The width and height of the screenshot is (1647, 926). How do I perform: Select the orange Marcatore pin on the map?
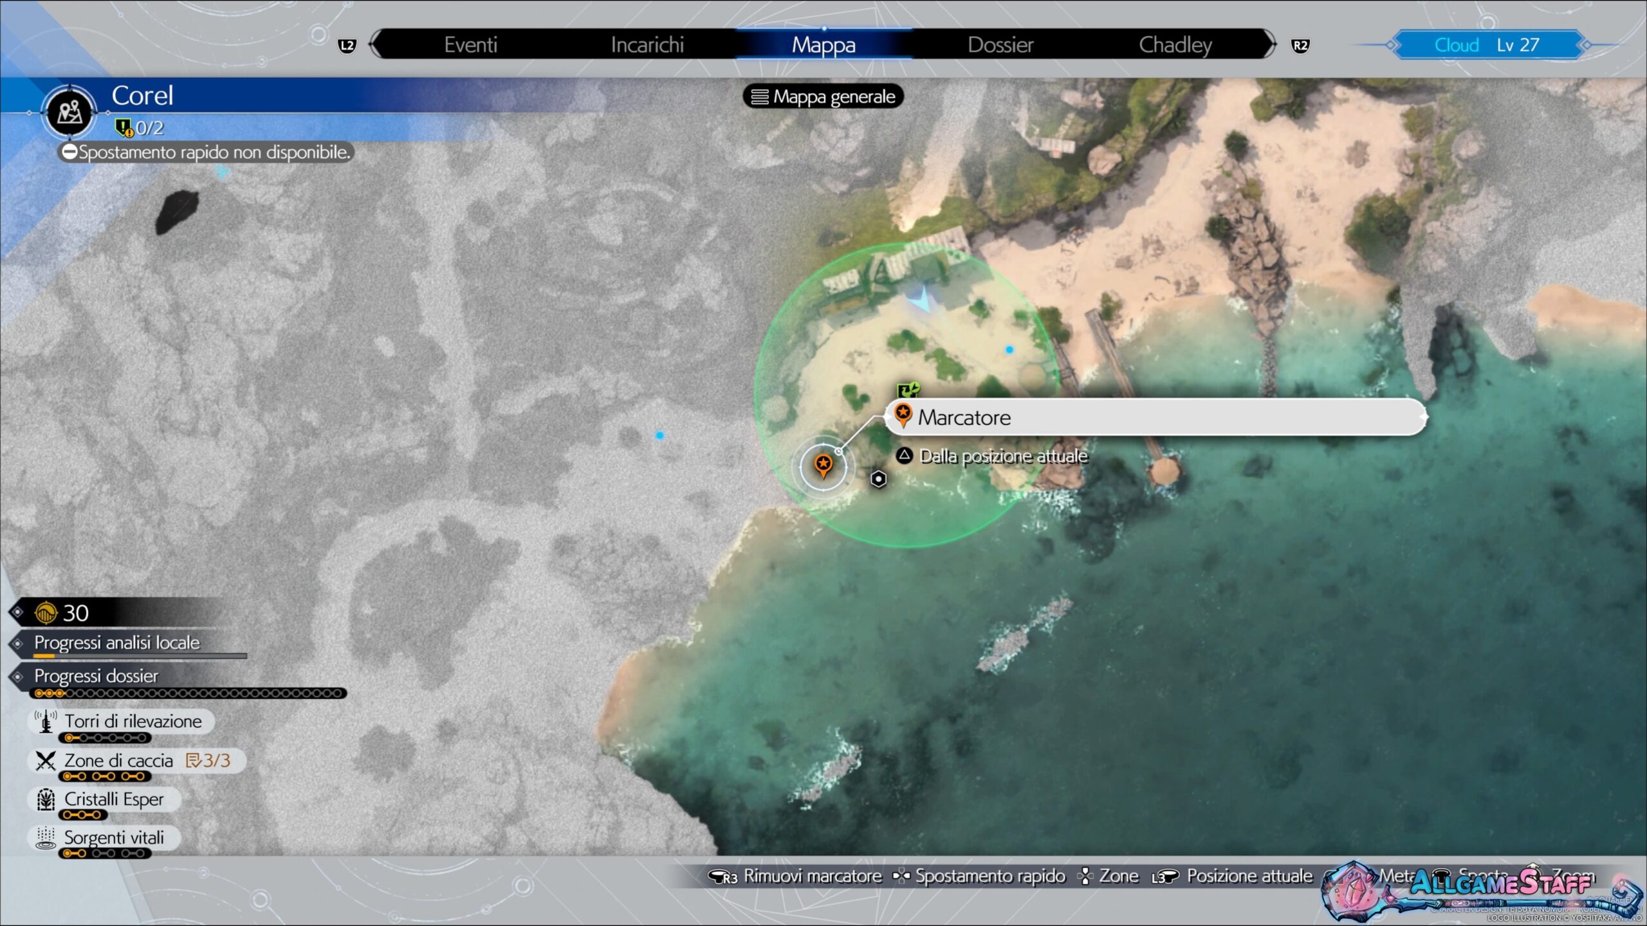tap(823, 464)
